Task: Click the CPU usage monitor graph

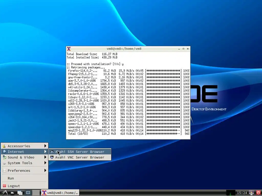Action: pos(231,193)
